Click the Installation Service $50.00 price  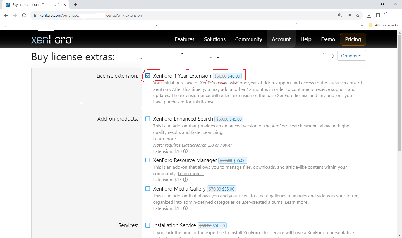tap(212, 226)
